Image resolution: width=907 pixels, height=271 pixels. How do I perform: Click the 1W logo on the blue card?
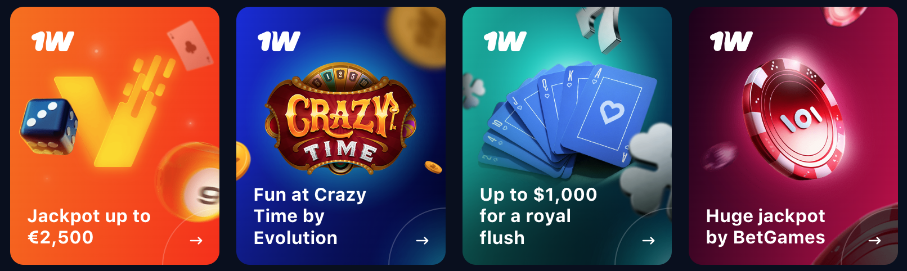(279, 41)
